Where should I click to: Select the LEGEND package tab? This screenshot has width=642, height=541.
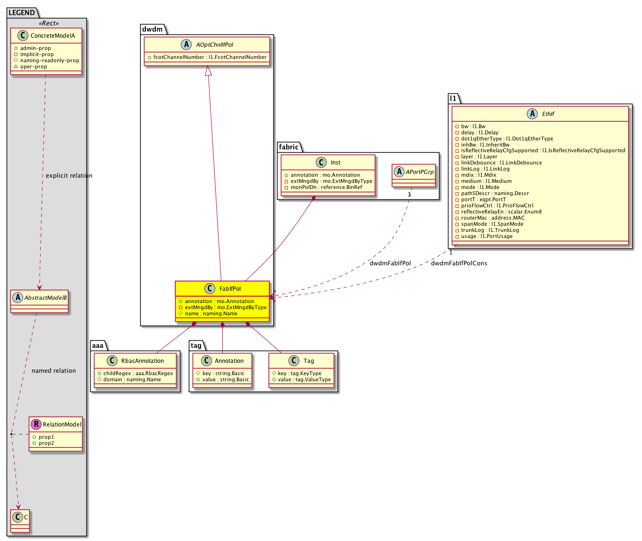[22, 13]
